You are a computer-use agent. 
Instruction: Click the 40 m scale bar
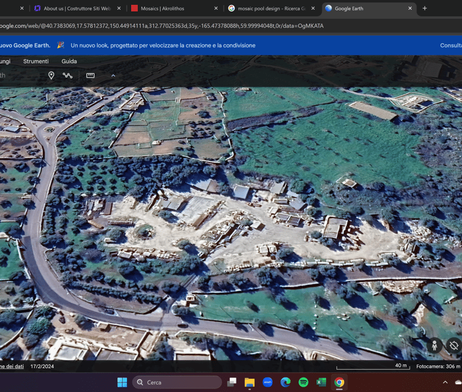(373, 366)
